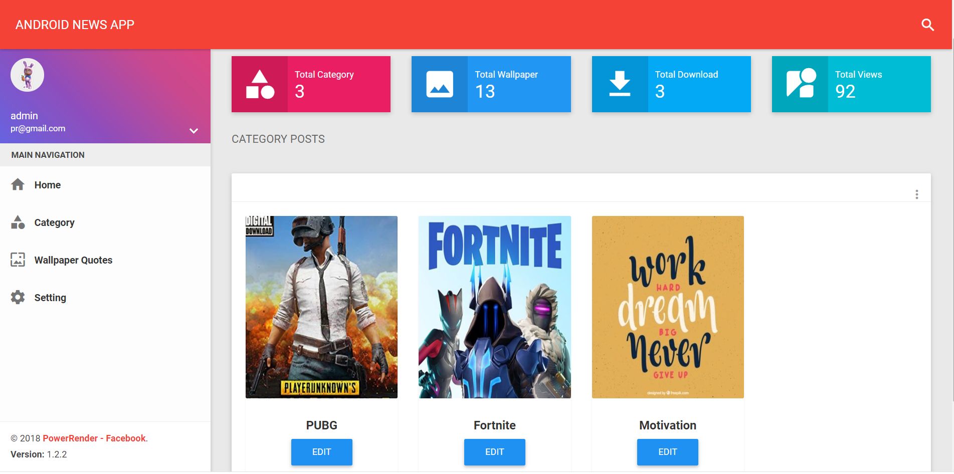Click the Total Category count 3

(x=299, y=92)
